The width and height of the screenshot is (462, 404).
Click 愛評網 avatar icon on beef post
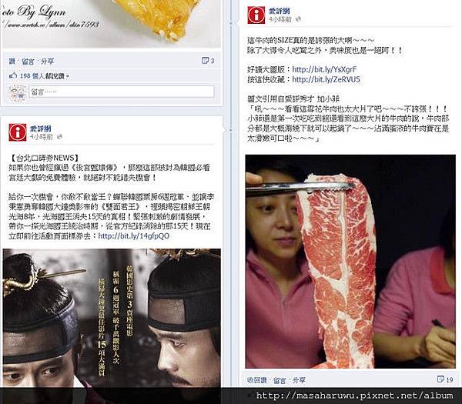coord(256,15)
